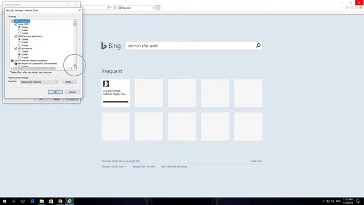Image resolution: width=364 pixels, height=205 pixels.
Task: Open the Action Center notification icon
Action: pyautogui.click(x=358, y=201)
